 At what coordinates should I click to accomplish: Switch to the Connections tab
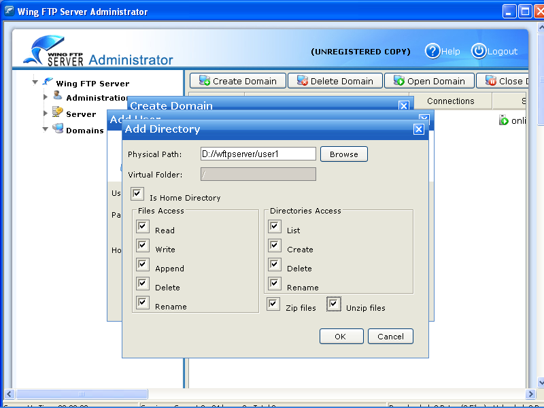click(x=452, y=101)
